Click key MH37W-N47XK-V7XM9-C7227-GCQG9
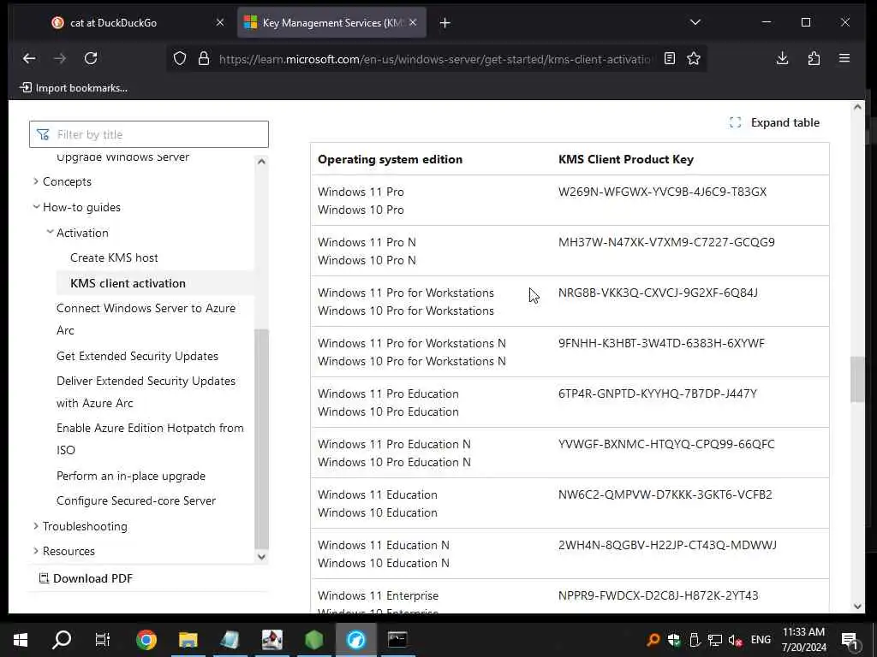This screenshot has height=657, width=877. click(x=666, y=242)
